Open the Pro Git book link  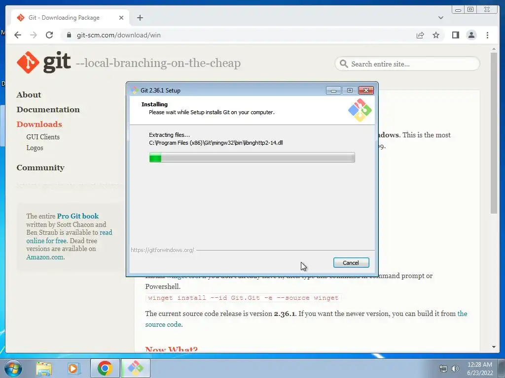point(77,216)
